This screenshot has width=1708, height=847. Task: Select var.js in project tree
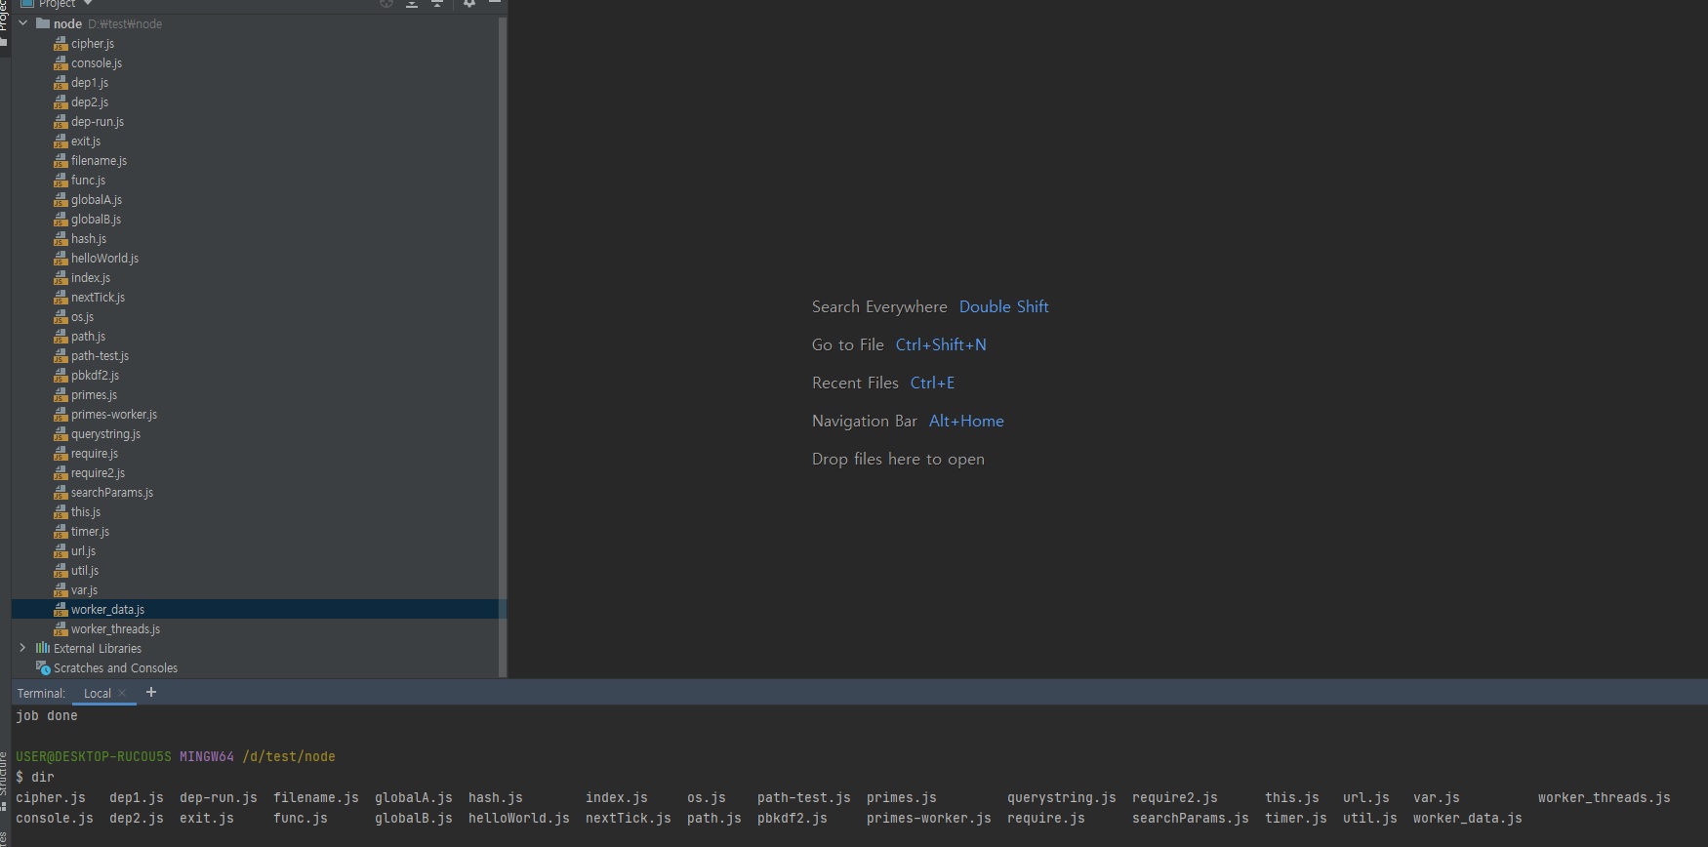click(x=84, y=590)
